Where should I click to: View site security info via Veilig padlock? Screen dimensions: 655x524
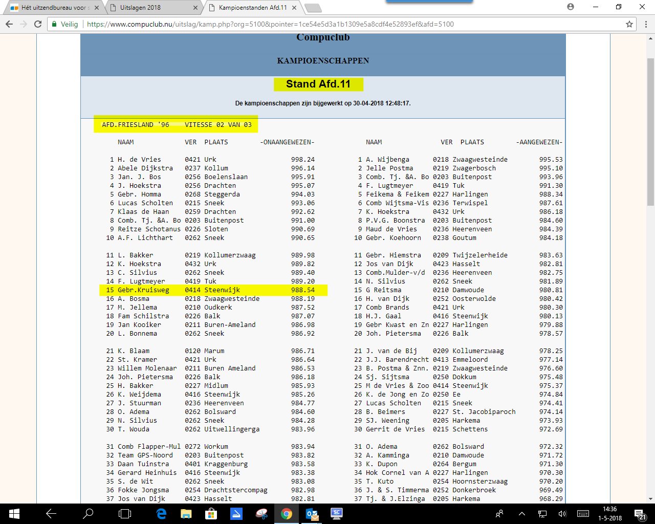[x=64, y=24]
